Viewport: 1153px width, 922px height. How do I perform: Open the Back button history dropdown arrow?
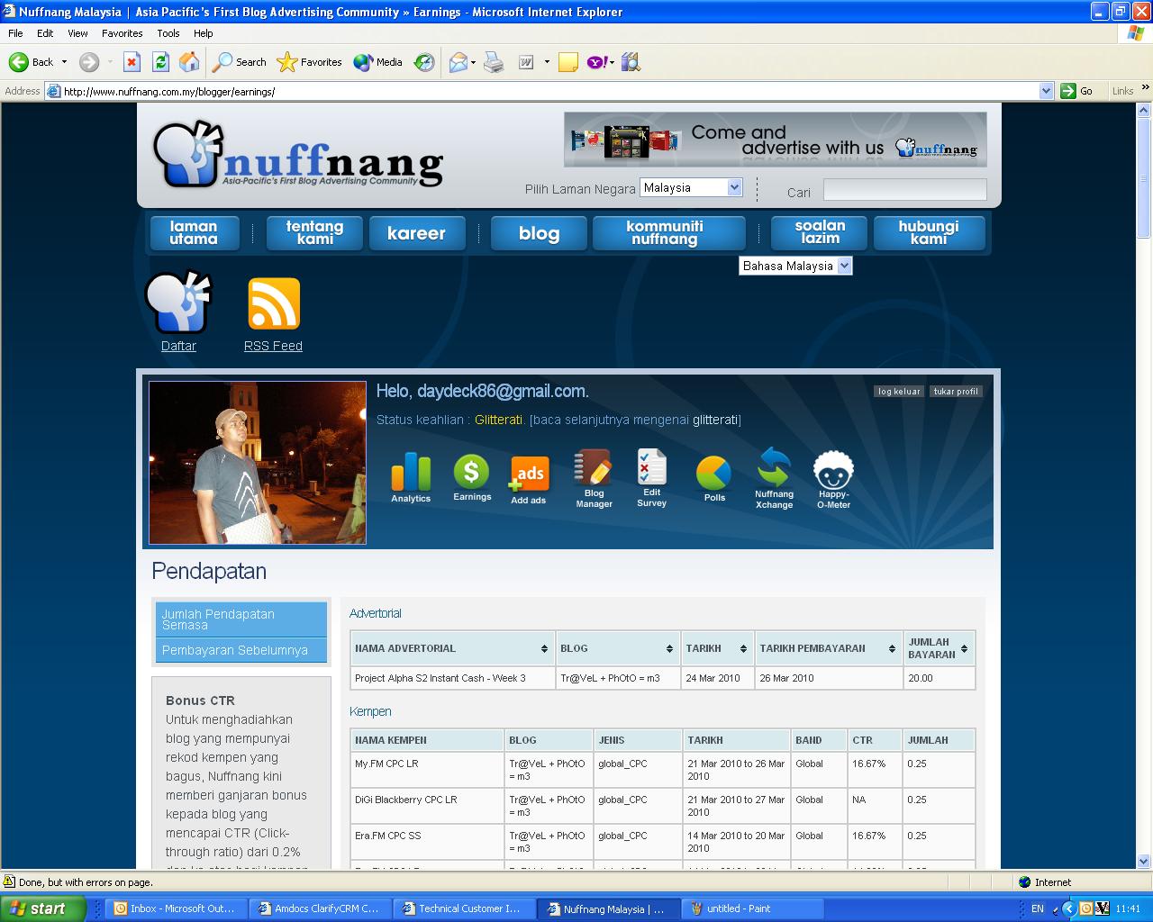point(64,62)
